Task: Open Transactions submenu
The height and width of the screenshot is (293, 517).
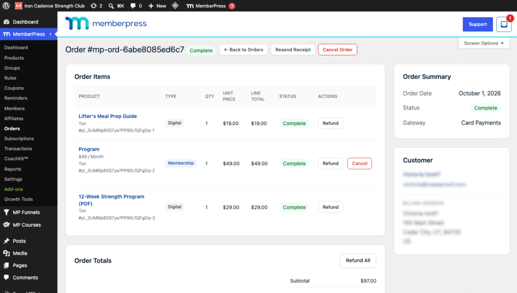Action: [x=18, y=148]
